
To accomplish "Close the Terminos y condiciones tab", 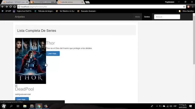I will click(x=55, y=2).
